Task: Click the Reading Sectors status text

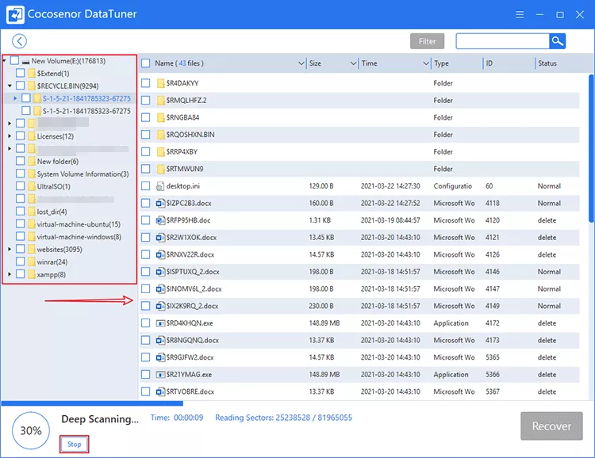Action: [x=283, y=418]
